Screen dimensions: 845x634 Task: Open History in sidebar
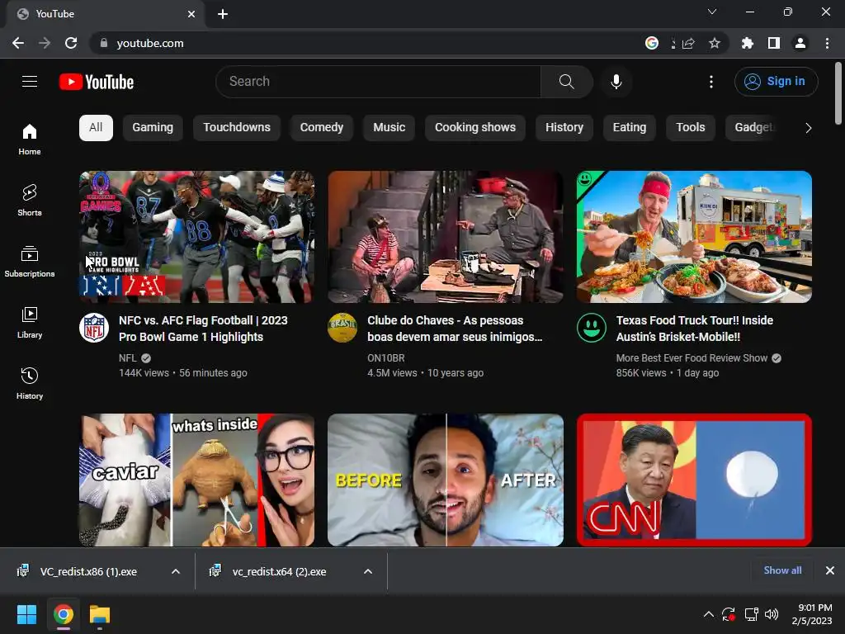click(x=30, y=383)
